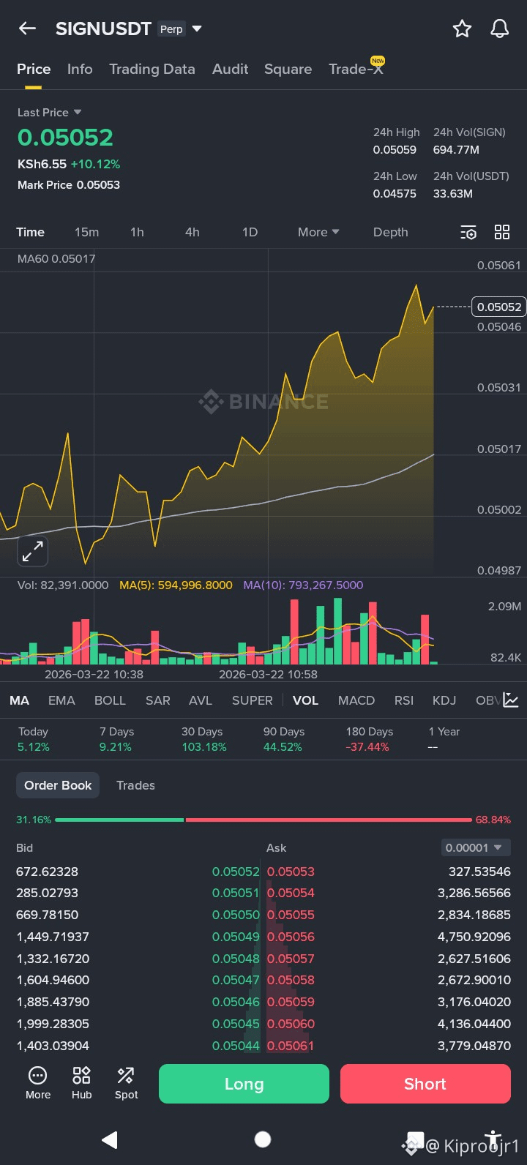Viewport: 527px width, 1165px height.
Task: Click the MA(10) 793,267.5000 volume label
Action: (303, 585)
